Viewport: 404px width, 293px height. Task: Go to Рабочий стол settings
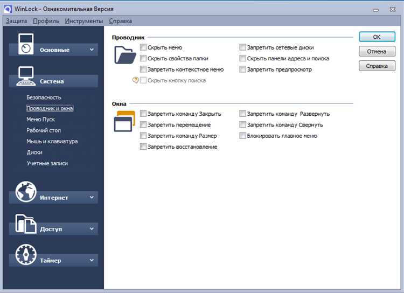tap(44, 130)
